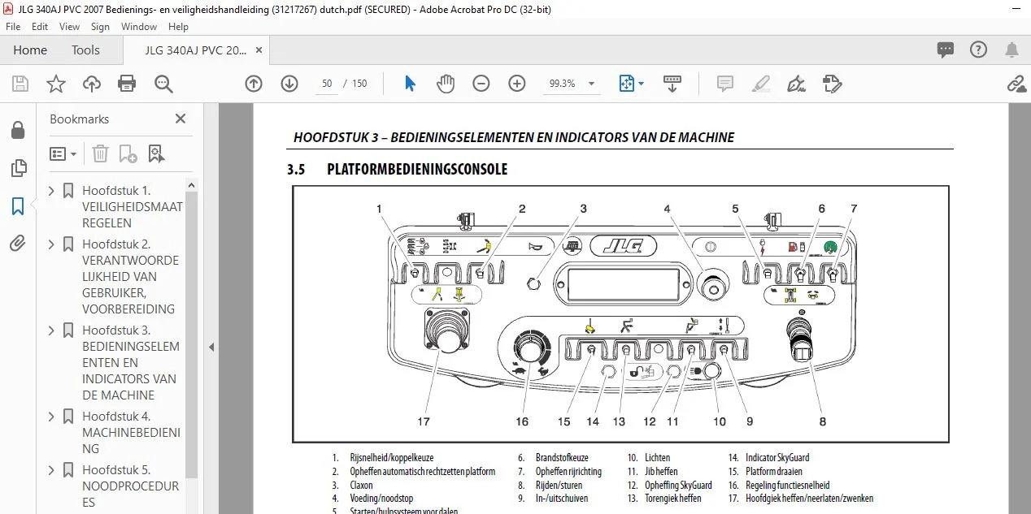Activate the hand pan tool
The height and width of the screenshot is (514, 1031).
click(x=446, y=84)
